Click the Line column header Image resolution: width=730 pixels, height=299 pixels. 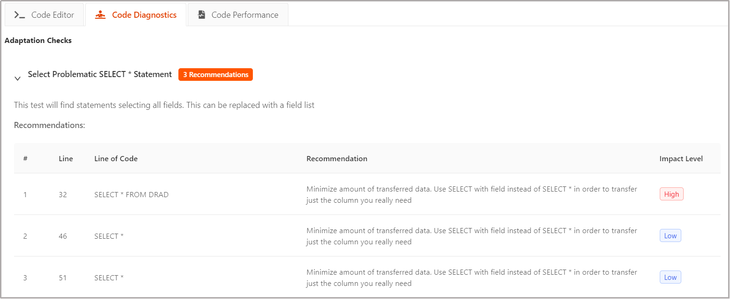pyautogui.click(x=66, y=158)
